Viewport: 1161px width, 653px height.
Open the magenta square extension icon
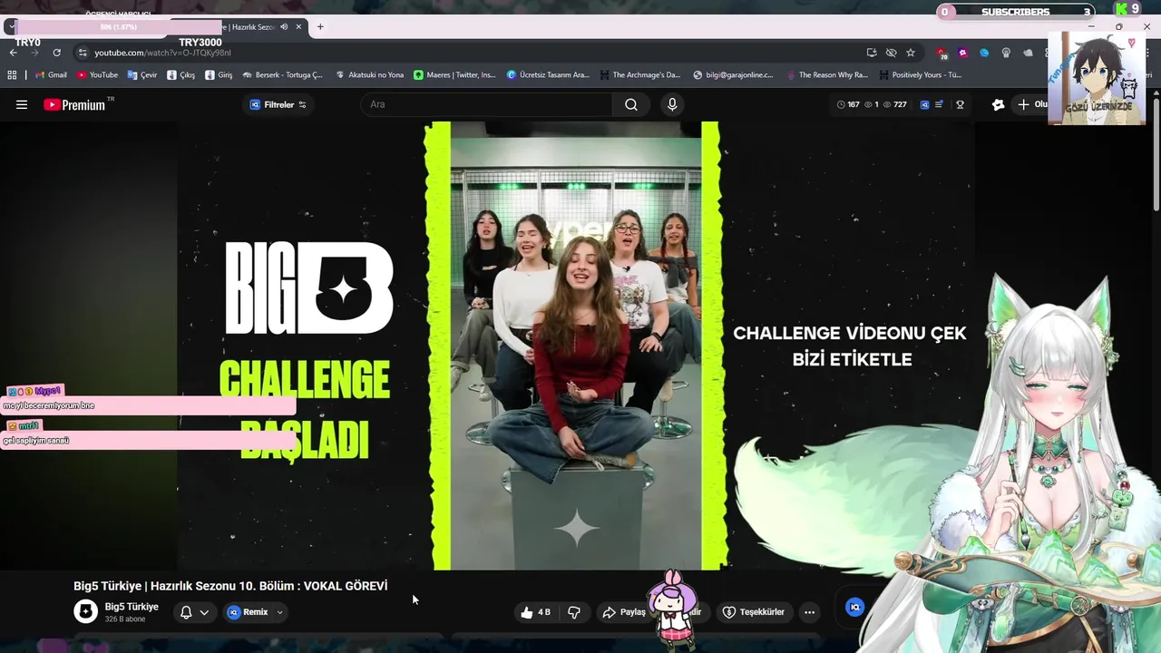coord(962,53)
